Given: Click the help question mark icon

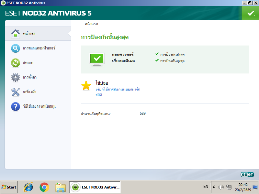Looking at the screenshot, I should coord(16,106).
